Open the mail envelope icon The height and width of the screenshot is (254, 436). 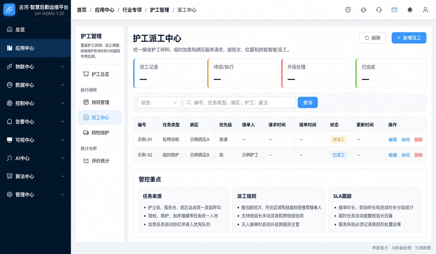394,10
